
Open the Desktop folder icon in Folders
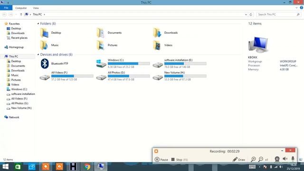[x=44, y=33]
